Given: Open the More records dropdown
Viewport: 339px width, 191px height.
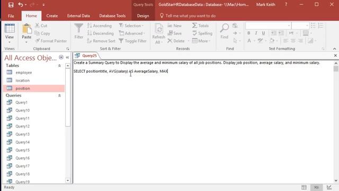Looking at the screenshot, I should 201,41.
